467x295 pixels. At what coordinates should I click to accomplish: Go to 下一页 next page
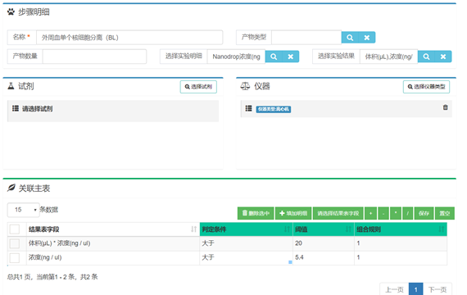click(x=438, y=289)
